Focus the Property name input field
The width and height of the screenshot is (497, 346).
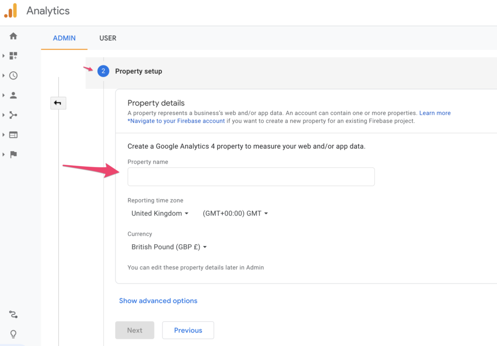pos(251,177)
